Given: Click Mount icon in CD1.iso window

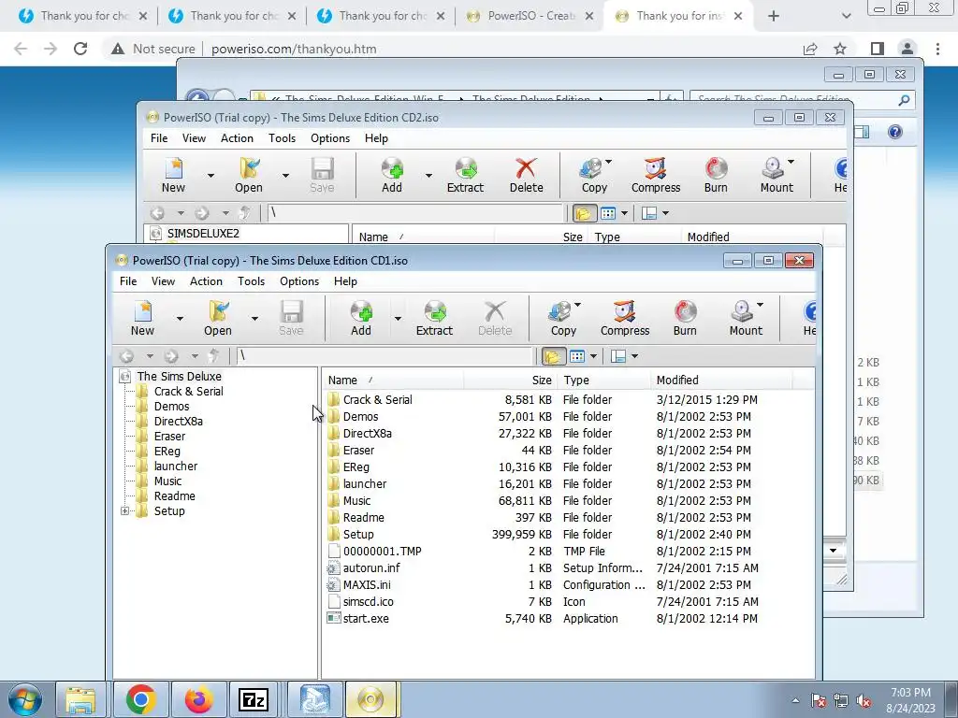Looking at the screenshot, I should 746,319.
